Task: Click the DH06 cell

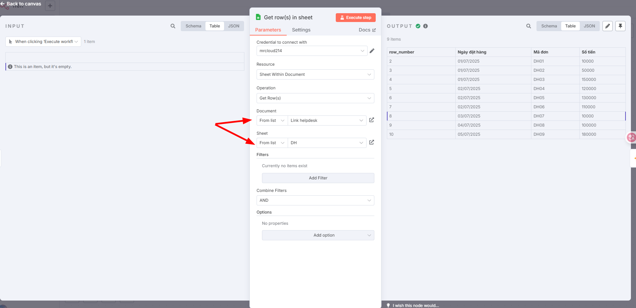Action: (x=555, y=107)
